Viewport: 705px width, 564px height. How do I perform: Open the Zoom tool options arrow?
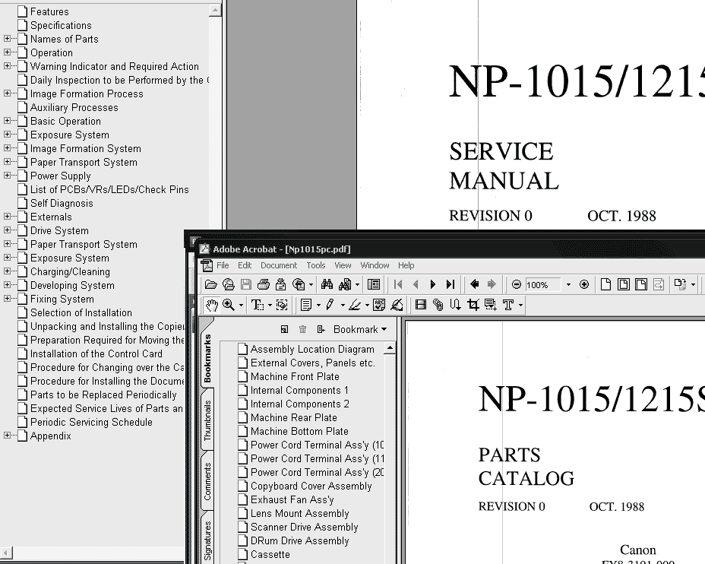241,306
